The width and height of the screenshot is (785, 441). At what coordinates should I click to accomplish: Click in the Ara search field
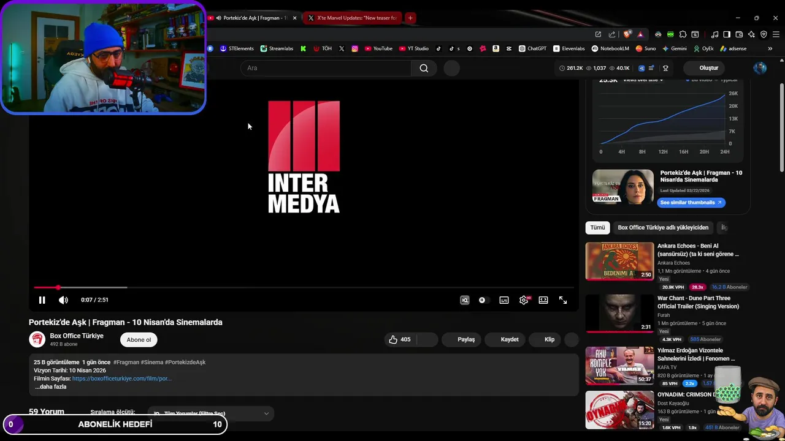coord(326,68)
